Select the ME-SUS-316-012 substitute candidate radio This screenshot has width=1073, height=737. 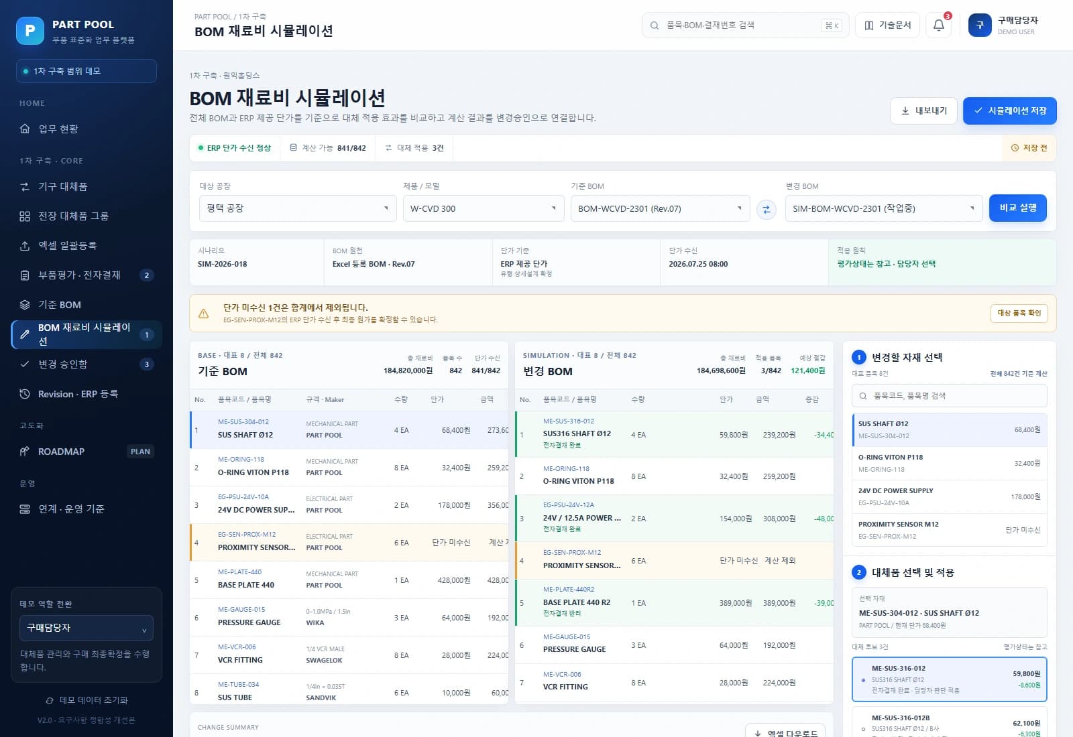(863, 680)
